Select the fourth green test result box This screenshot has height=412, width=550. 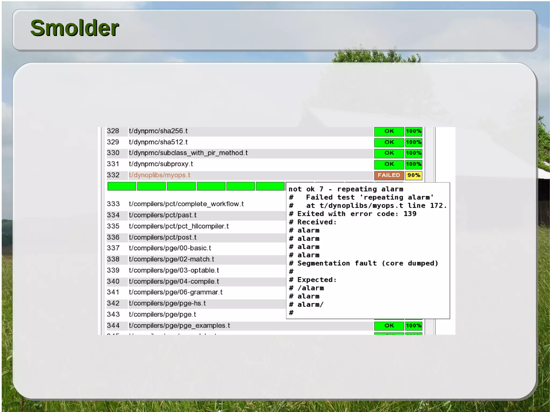211,186
